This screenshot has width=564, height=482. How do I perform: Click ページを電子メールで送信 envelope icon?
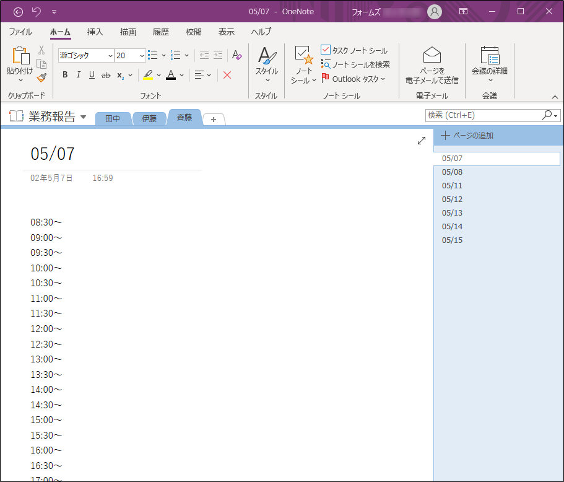[432, 55]
